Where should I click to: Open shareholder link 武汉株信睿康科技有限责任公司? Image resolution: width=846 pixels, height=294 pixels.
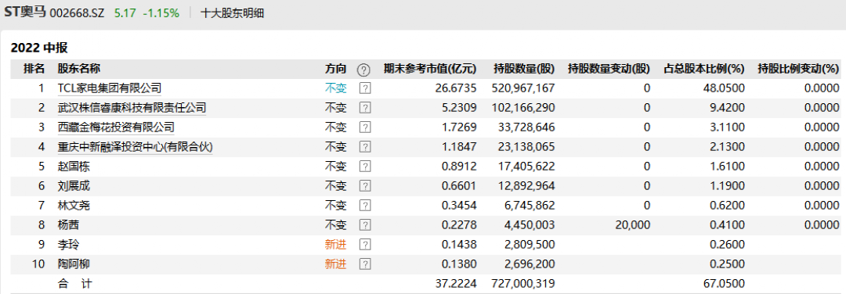132,108
